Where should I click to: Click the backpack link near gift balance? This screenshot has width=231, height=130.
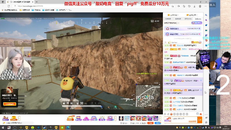[124, 123]
